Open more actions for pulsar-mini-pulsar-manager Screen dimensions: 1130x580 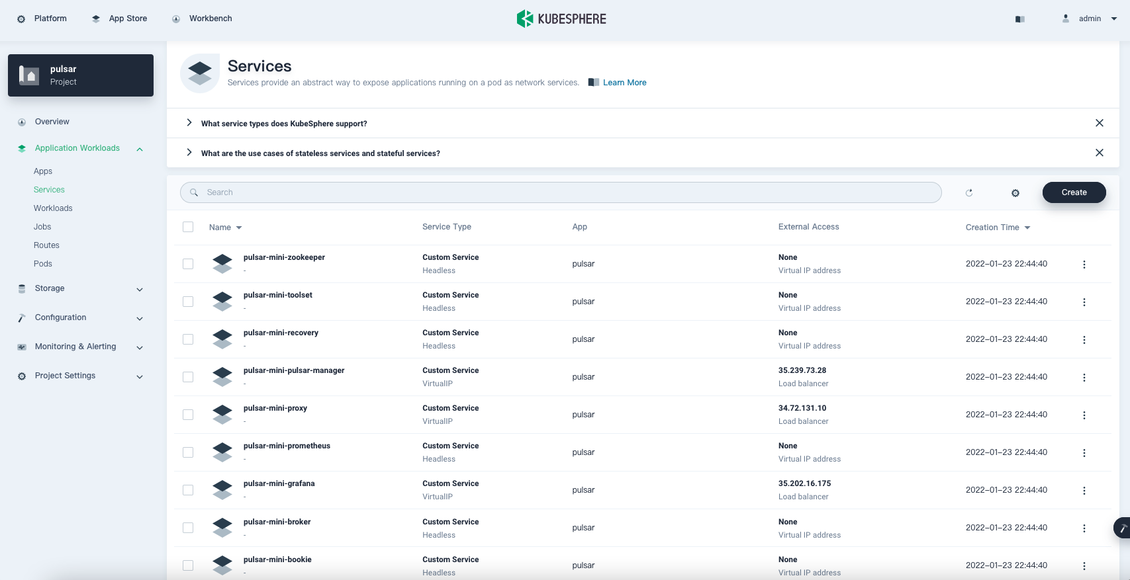tap(1084, 378)
